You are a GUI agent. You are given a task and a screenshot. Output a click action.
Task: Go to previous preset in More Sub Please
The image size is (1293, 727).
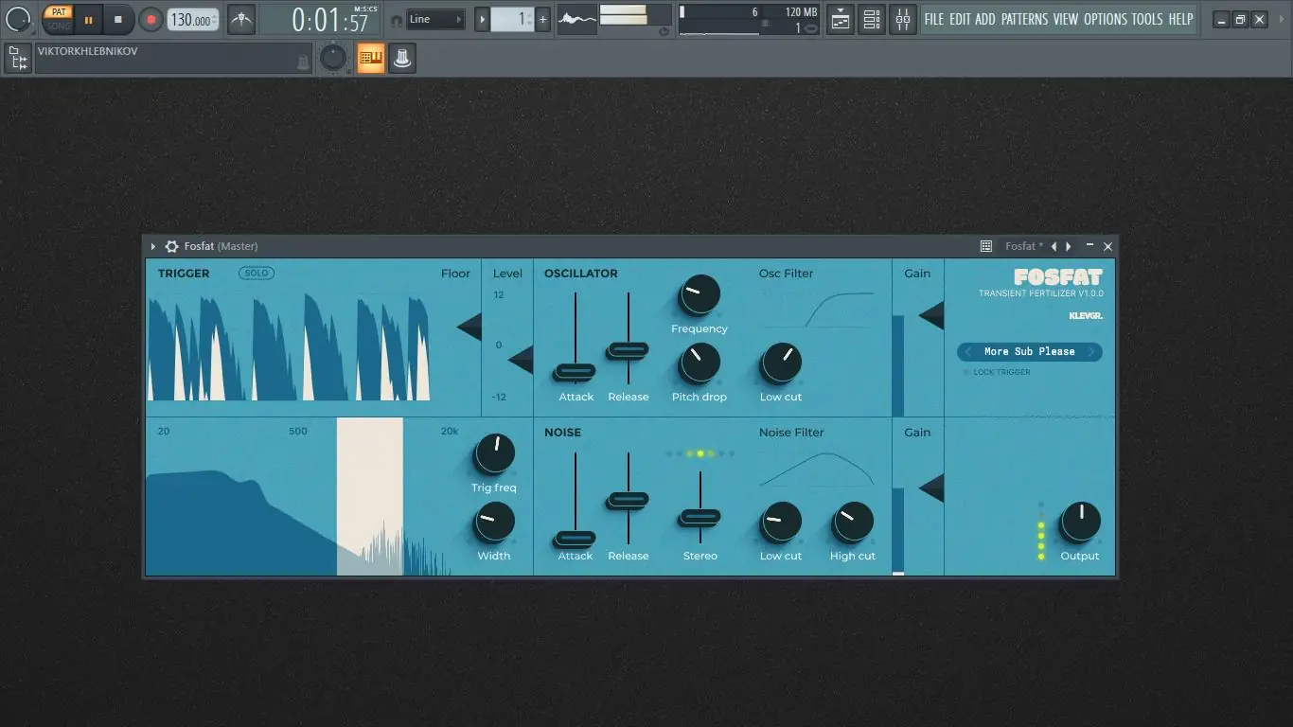click(968, 351)
